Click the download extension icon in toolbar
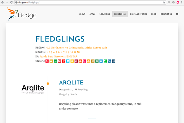 (x=169, y=2)
